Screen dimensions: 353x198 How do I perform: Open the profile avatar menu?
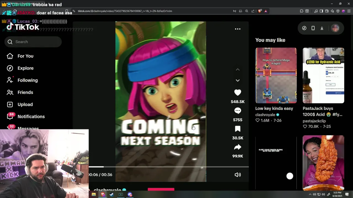[x=335, y=28]
